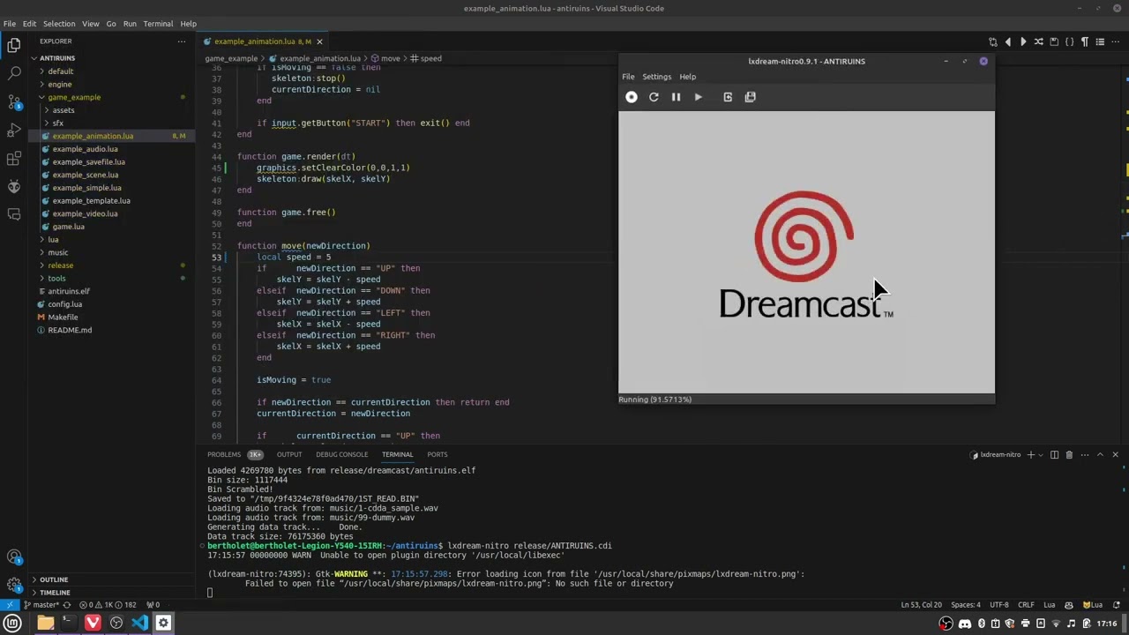The image size is (1129, 635).
Task: Open the Selection menu in VS Code
Action: coord(59,24)
